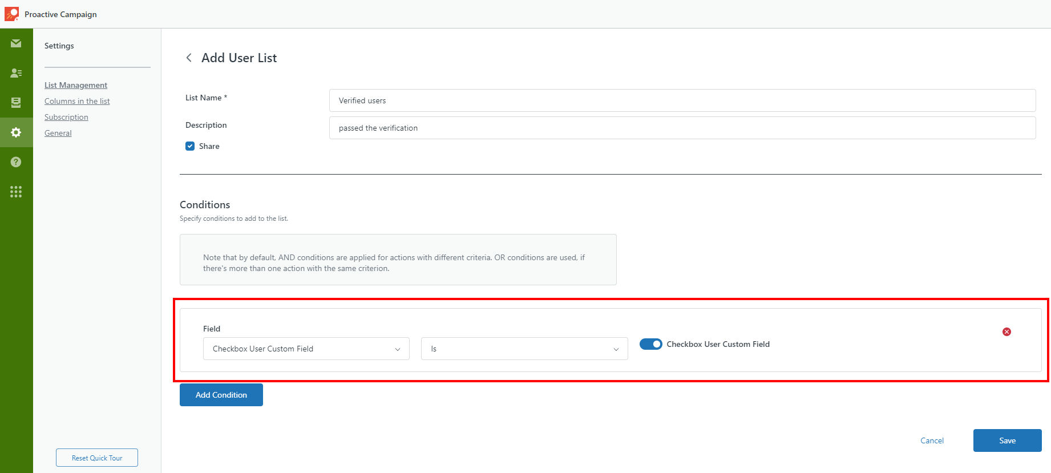
Task: Open the mail campaigns sidebar icon
Action: coord(16,43)
